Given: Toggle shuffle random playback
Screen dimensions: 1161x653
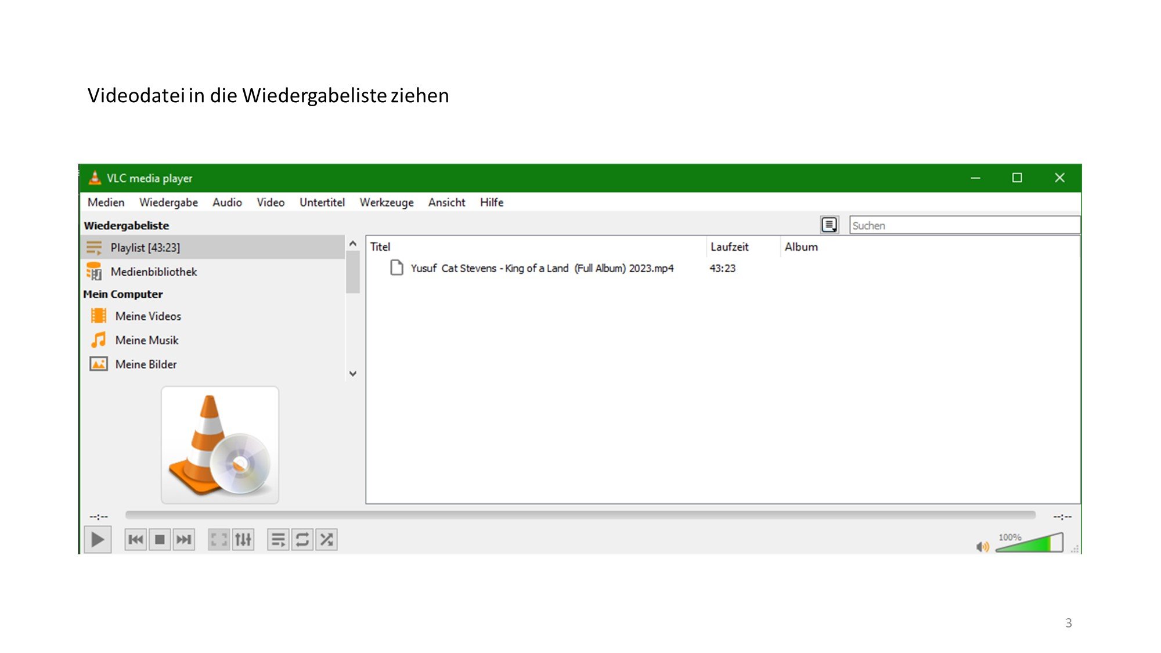Looking at the screenshot, I should 327,540.
